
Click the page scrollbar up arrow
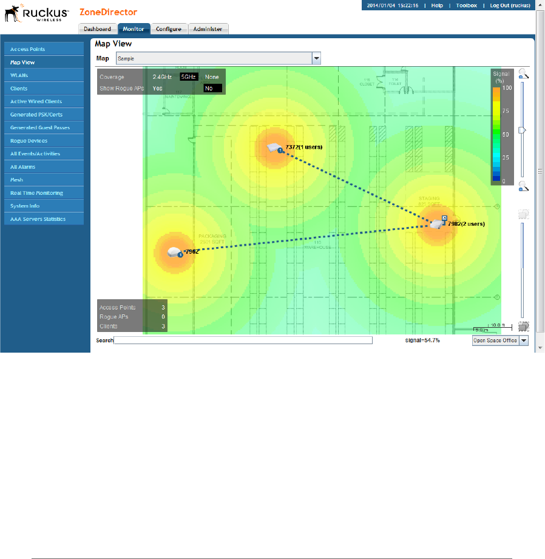pos(540,4)
